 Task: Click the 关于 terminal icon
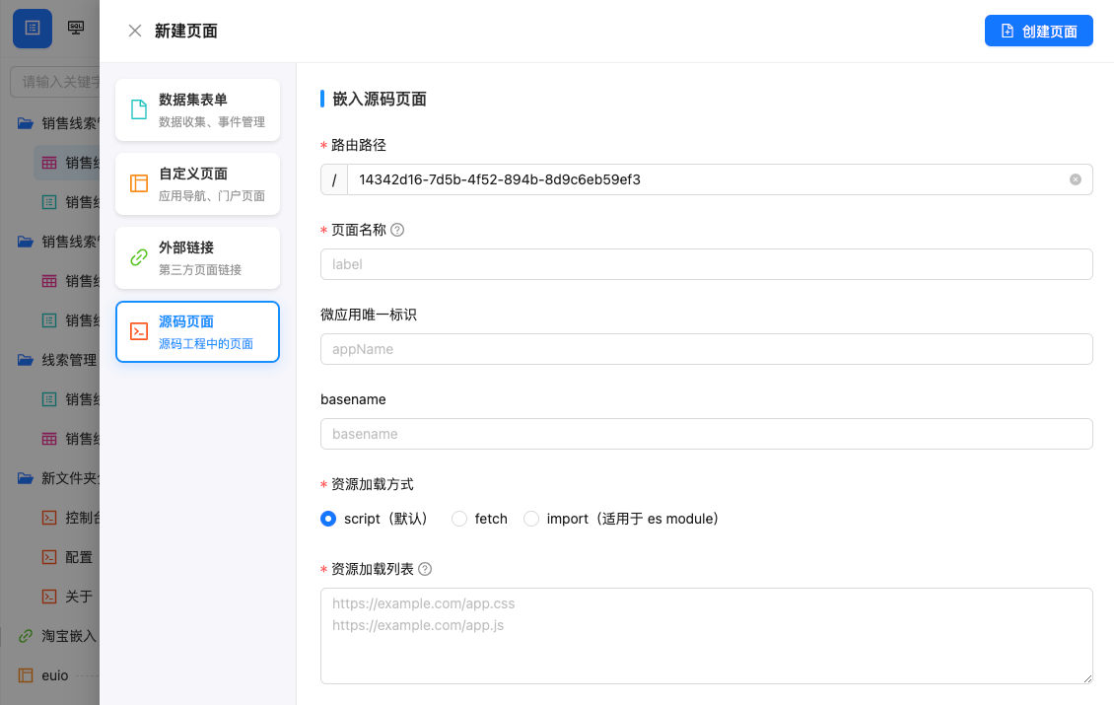(49, 597)
